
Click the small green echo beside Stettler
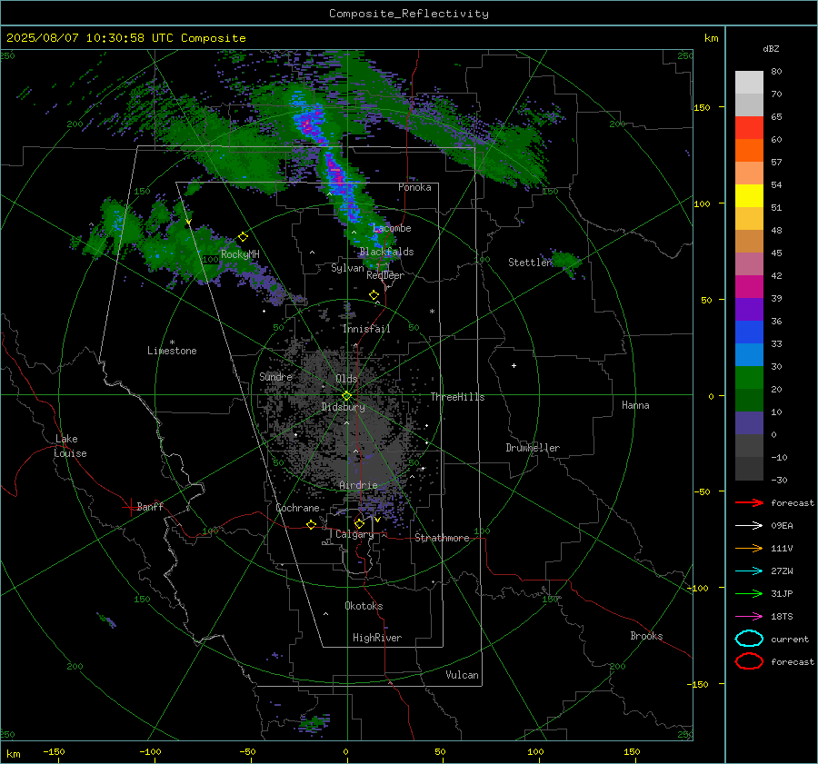[x=566, y=260]
